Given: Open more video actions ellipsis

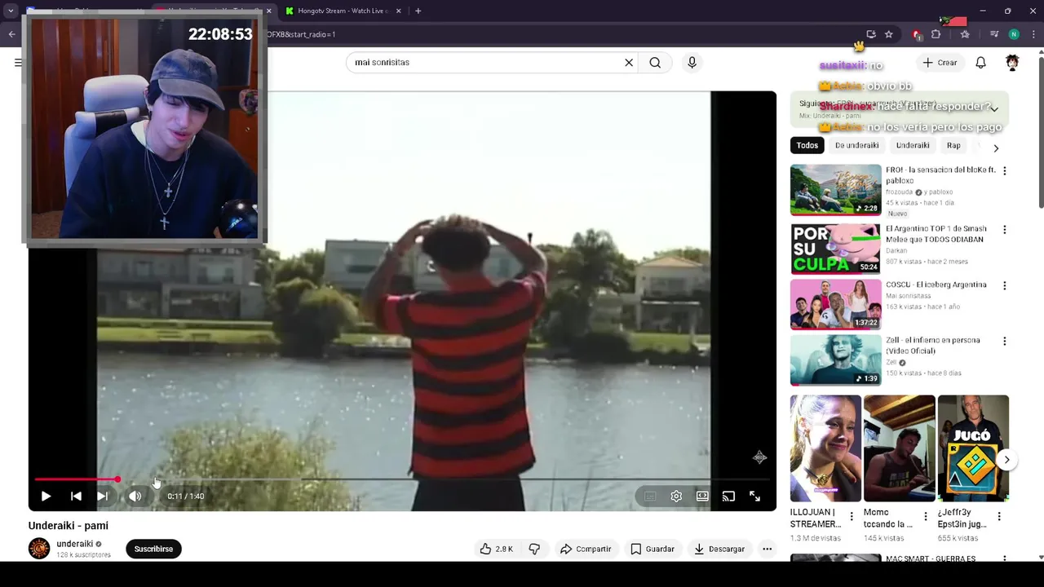Looking at the screenshot, I should pyautogui.click(x=767, y=549).
